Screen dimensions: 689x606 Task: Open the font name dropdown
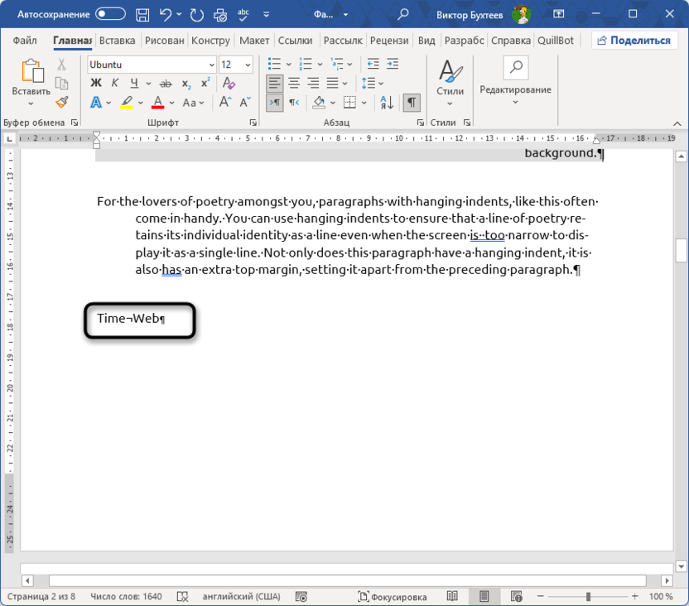(x=212, y=65)
